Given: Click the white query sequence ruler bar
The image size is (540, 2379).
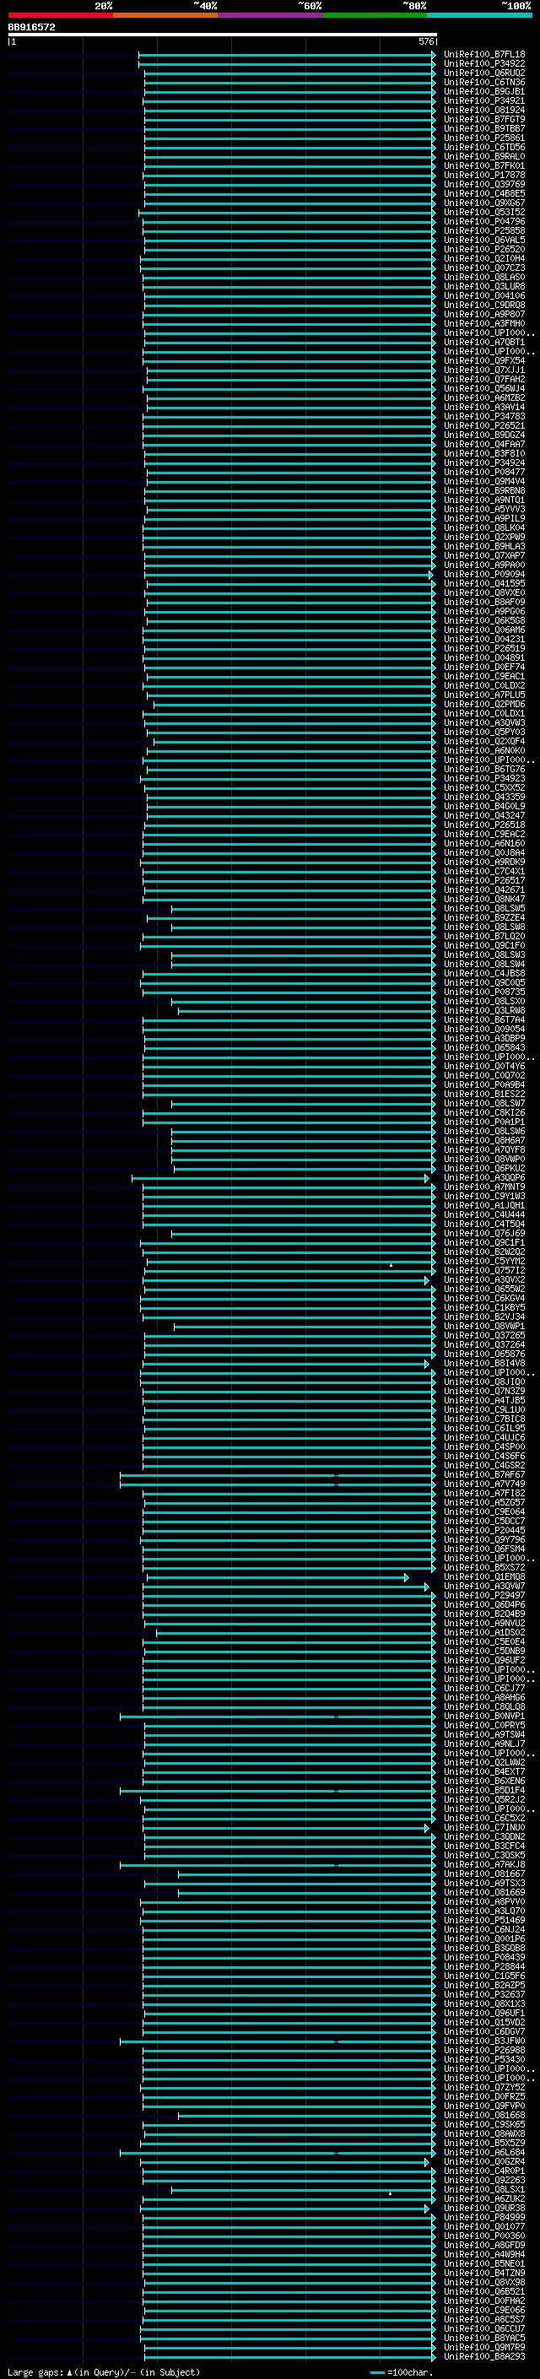Looking at the screenshot, I should [223, 35].
